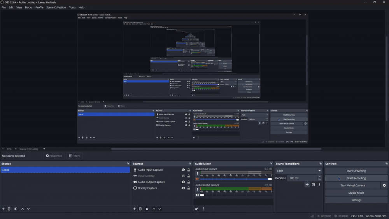389x219 pixels.
Task: Increase transition duration with up arrow
Action: (x=319, y=177)
